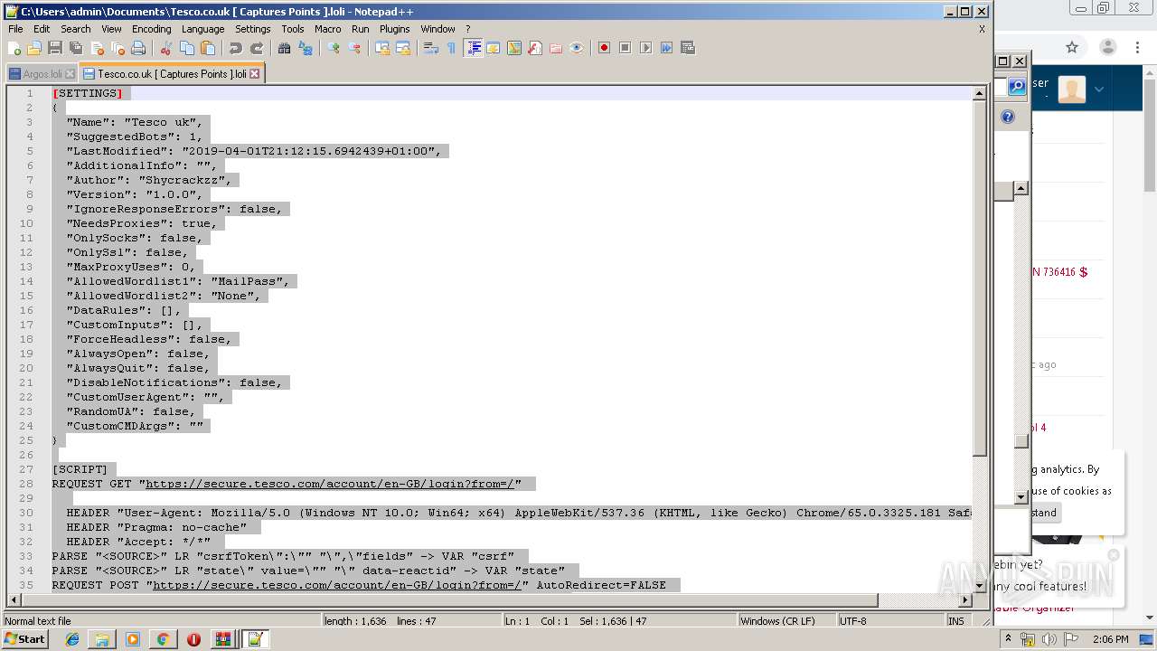
Task: Open the Language menu
Action: 202,29
